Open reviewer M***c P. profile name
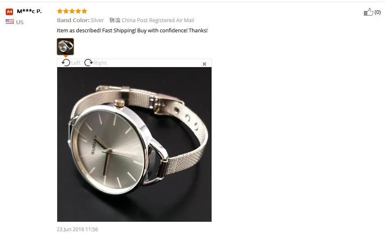386x234 pixels. [29, 11]
